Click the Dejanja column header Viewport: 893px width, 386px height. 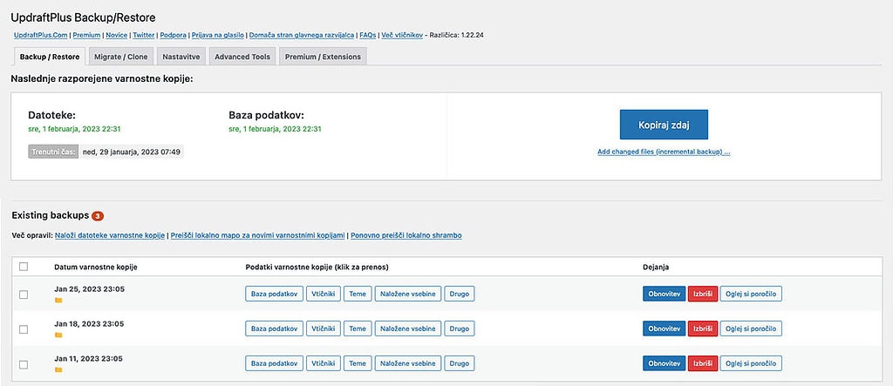(656, 267)
